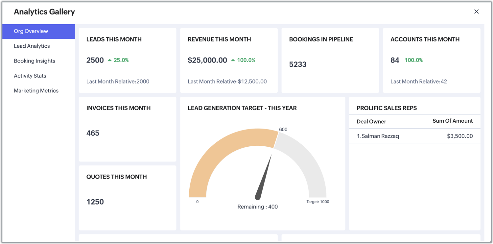The image size is (493, 244).
Task: Open Booking Insights from the sidebar
Action: (34, 61)
